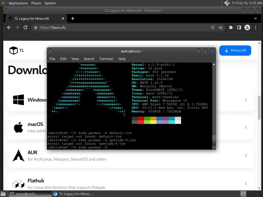Click 'error: target not found: openjdk-8-jre' line
263x197 pixels.
coord(87,144)
